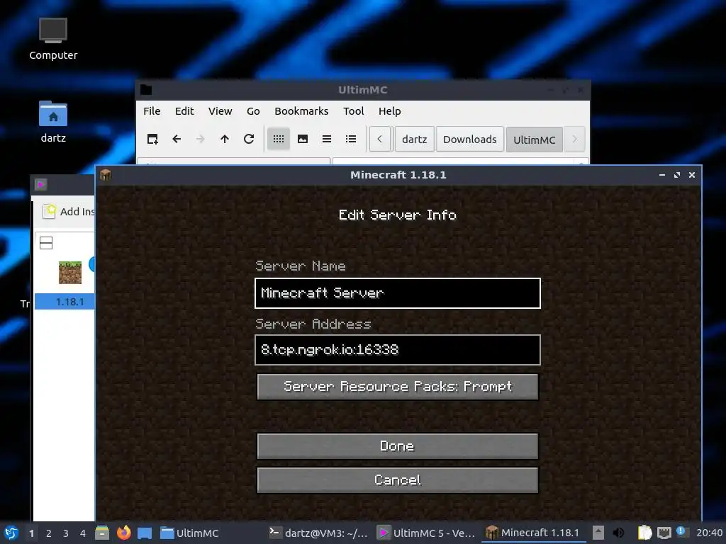Go to the dartz path segment

[414, 140]
